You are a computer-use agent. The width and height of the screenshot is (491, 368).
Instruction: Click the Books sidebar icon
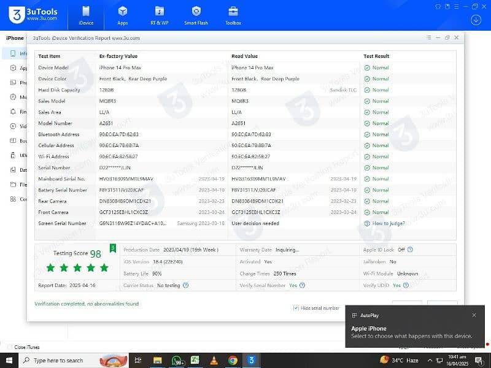point(13,140)
